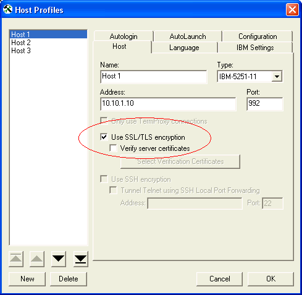Uncheck Use SSL/TLS encryption
Viewport: 302px width, 295px height.
pos(104,137)
